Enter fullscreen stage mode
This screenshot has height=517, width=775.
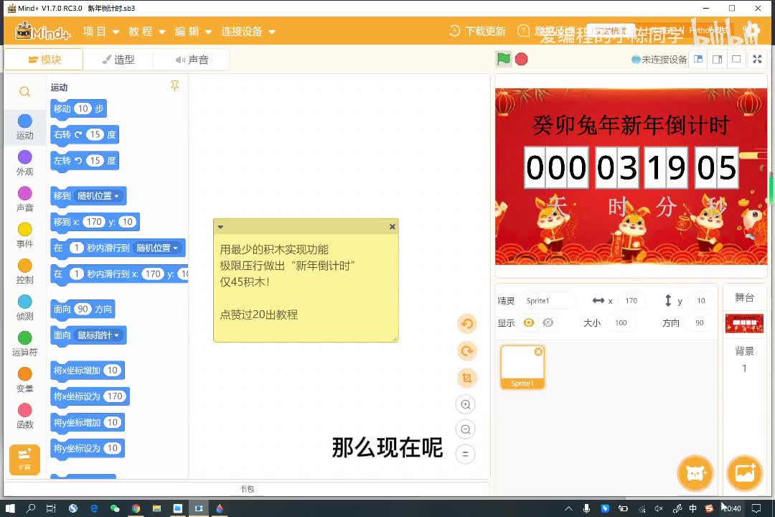click(757, 60)
